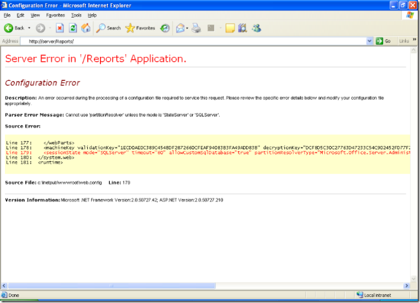
Task: Click the Done status bar page icon
Action: pos(4,295)
